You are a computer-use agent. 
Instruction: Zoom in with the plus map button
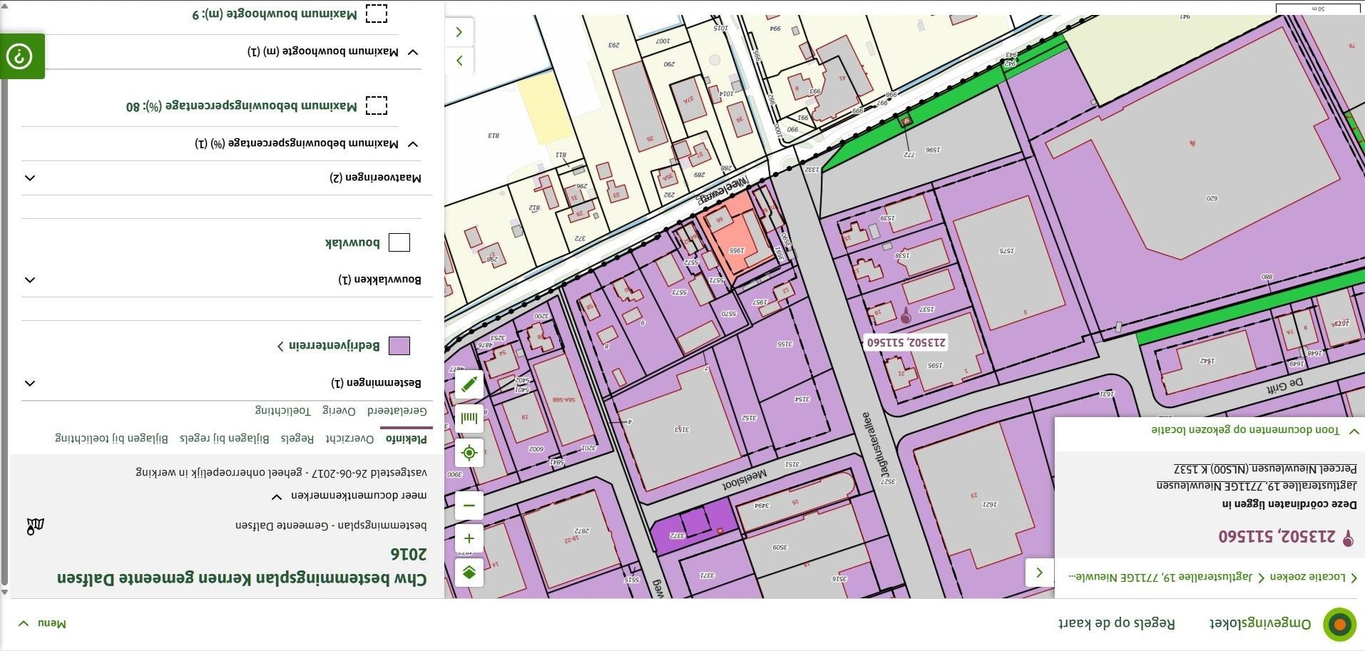click(x=469, y=538)
